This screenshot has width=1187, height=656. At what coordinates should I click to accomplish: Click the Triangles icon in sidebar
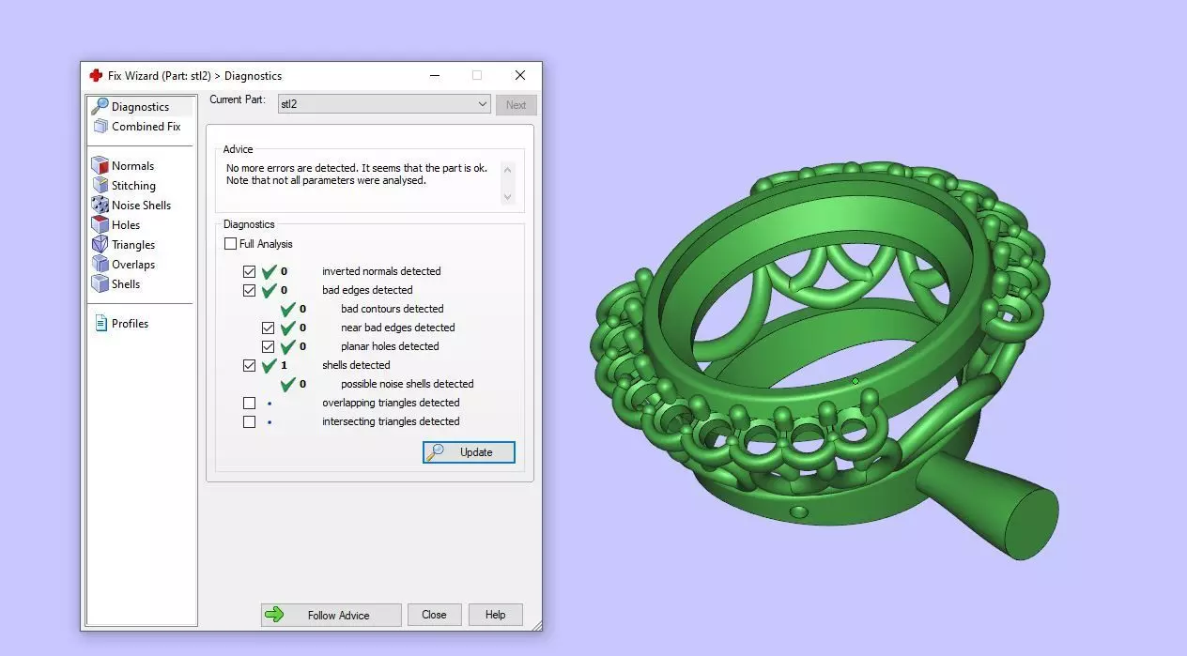click(100, 245)
